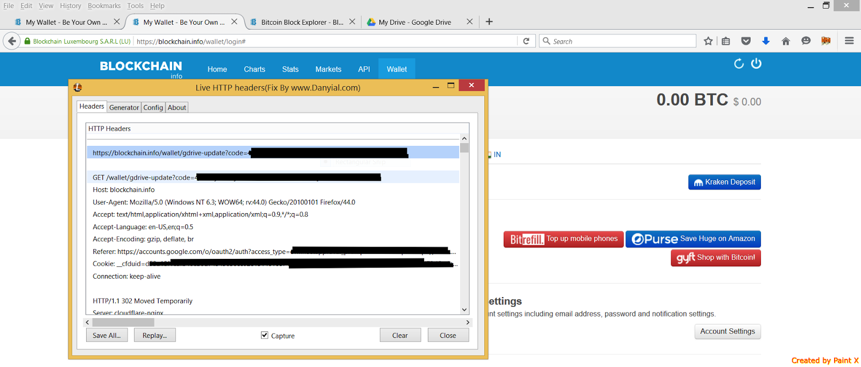Open the Firefox hamburger menu
The height and width of the screenshot is (367, 861).
tap(849, 41)
